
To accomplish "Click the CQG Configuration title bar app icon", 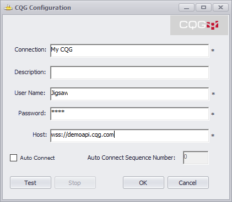I will click(x=8, y=8).
